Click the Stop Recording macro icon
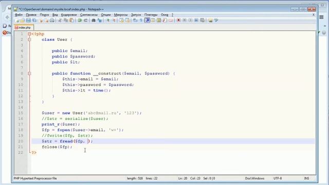329x185 pixels. (185, 21)
